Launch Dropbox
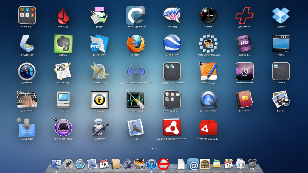 281,16
